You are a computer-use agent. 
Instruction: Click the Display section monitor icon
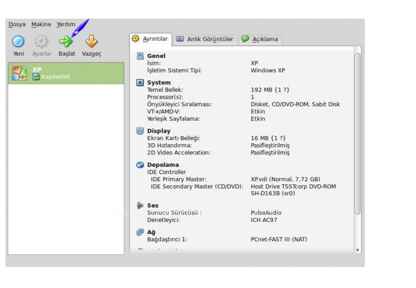[140, 131]
